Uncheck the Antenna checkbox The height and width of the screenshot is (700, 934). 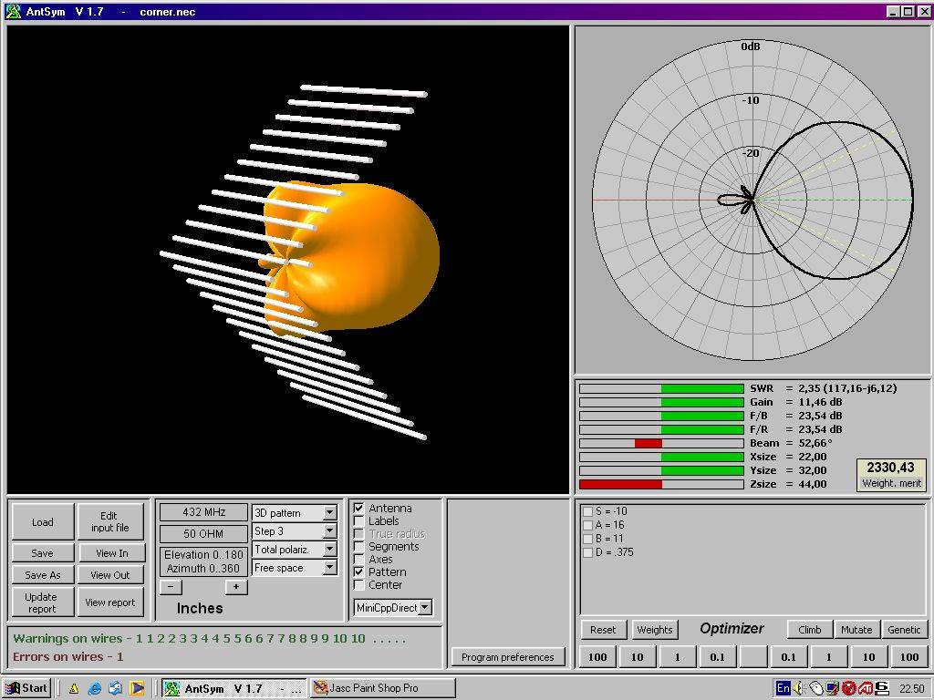click(359, 508)
